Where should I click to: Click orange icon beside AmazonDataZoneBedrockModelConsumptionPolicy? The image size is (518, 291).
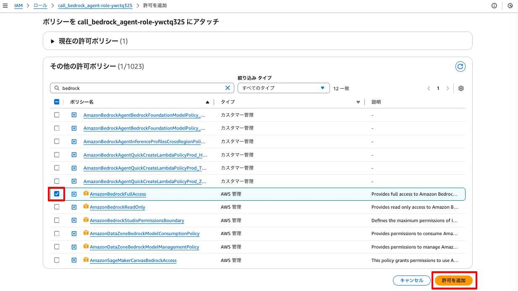pos(86,233)
